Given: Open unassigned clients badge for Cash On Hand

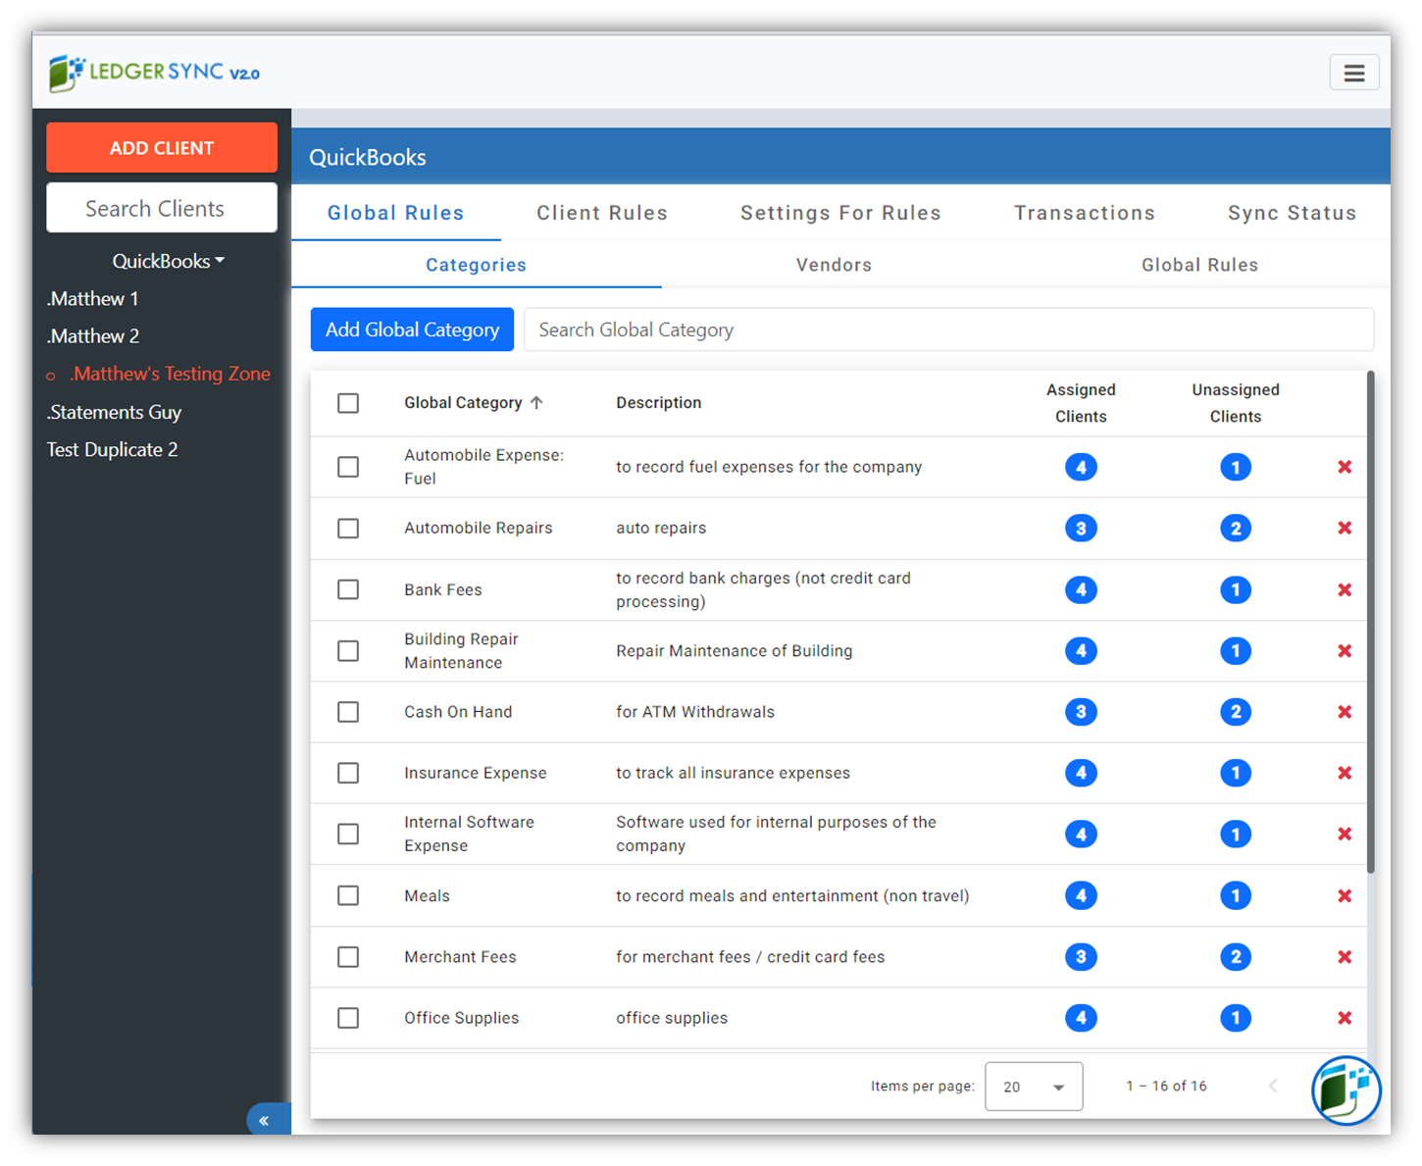Looking at the screenshot, I should [1236, 712].
